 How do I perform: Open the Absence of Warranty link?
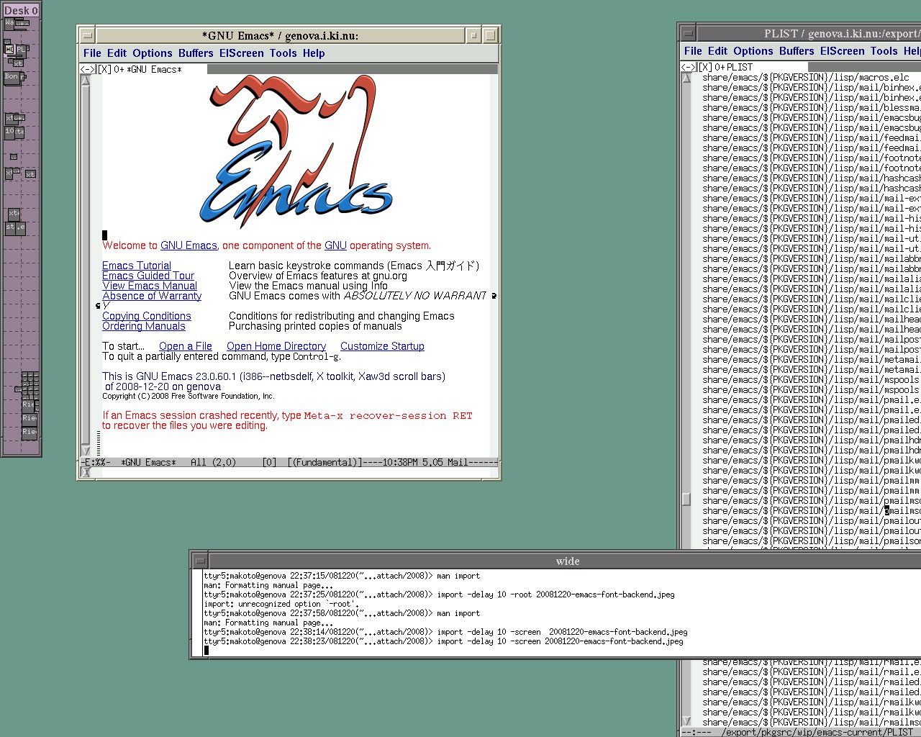(x=152, y=296)
